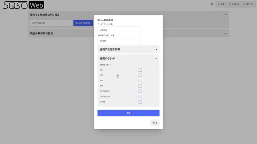
Task: Check the SSB mode checkbox
Action: [x=140, y=75]
